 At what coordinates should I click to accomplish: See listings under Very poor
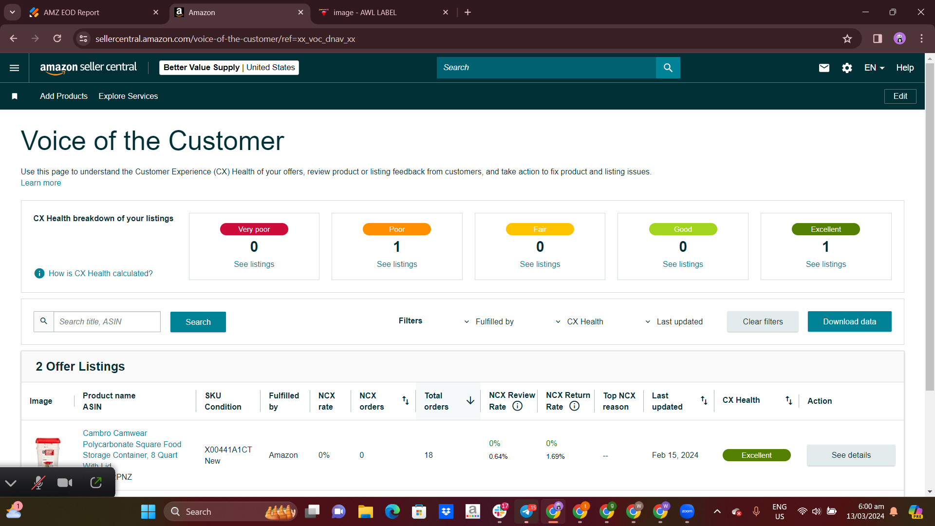pyautogui.click(x=254, y=264)
